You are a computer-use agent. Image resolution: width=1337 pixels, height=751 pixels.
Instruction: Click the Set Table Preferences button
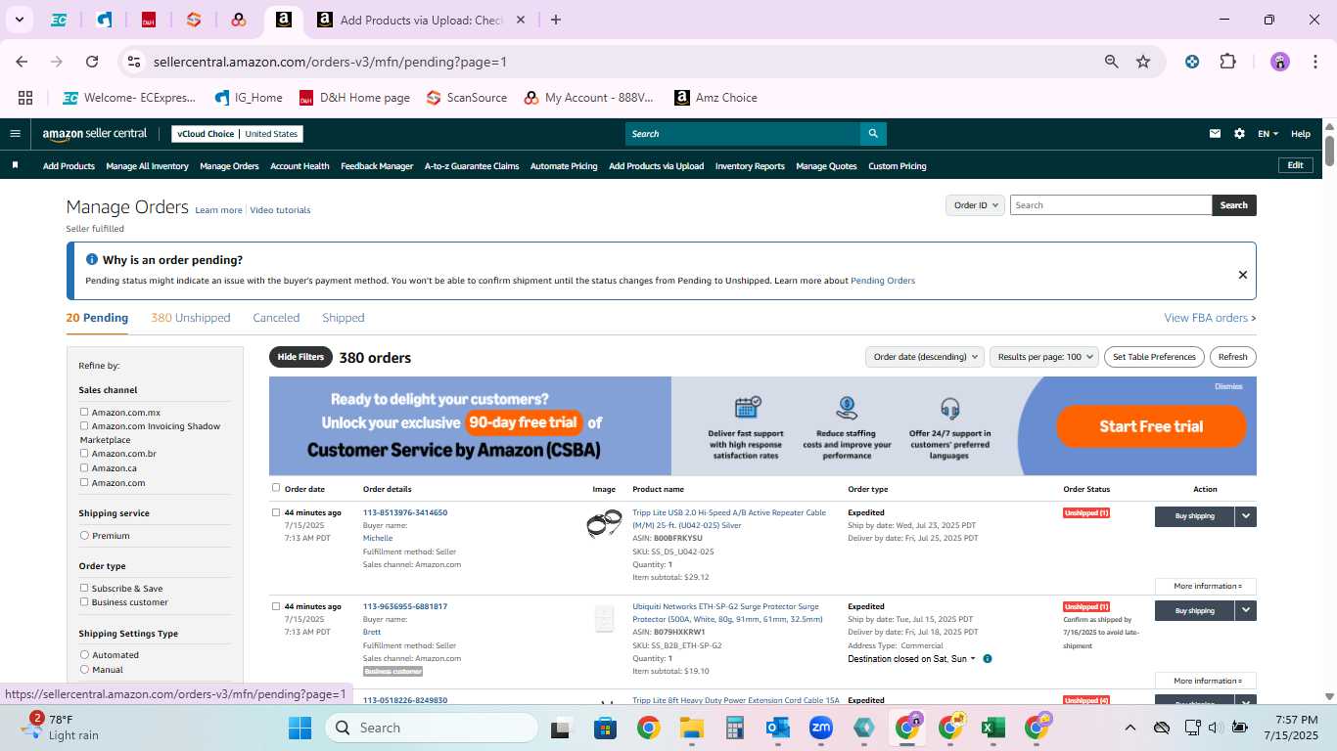[x=1154, y=357]
